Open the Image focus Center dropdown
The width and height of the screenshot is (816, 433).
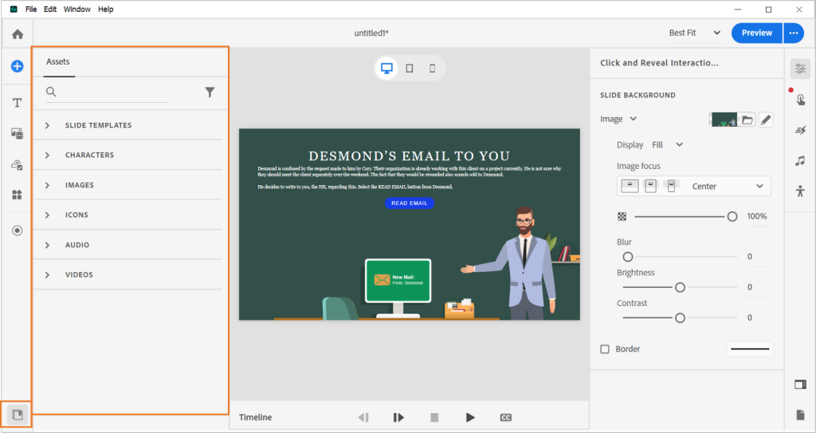tap(694, 186)
